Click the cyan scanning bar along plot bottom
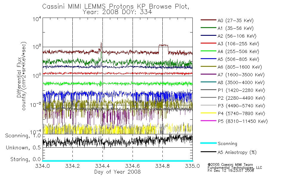 [117, 161]
